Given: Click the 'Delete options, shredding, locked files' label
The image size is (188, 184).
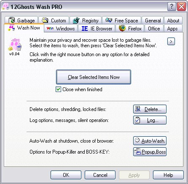Looking at the screenshot, I should point(68,109).
